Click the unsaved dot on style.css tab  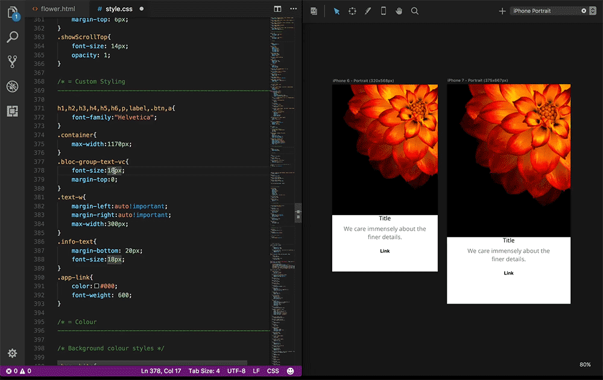click(x=142, y=9)
